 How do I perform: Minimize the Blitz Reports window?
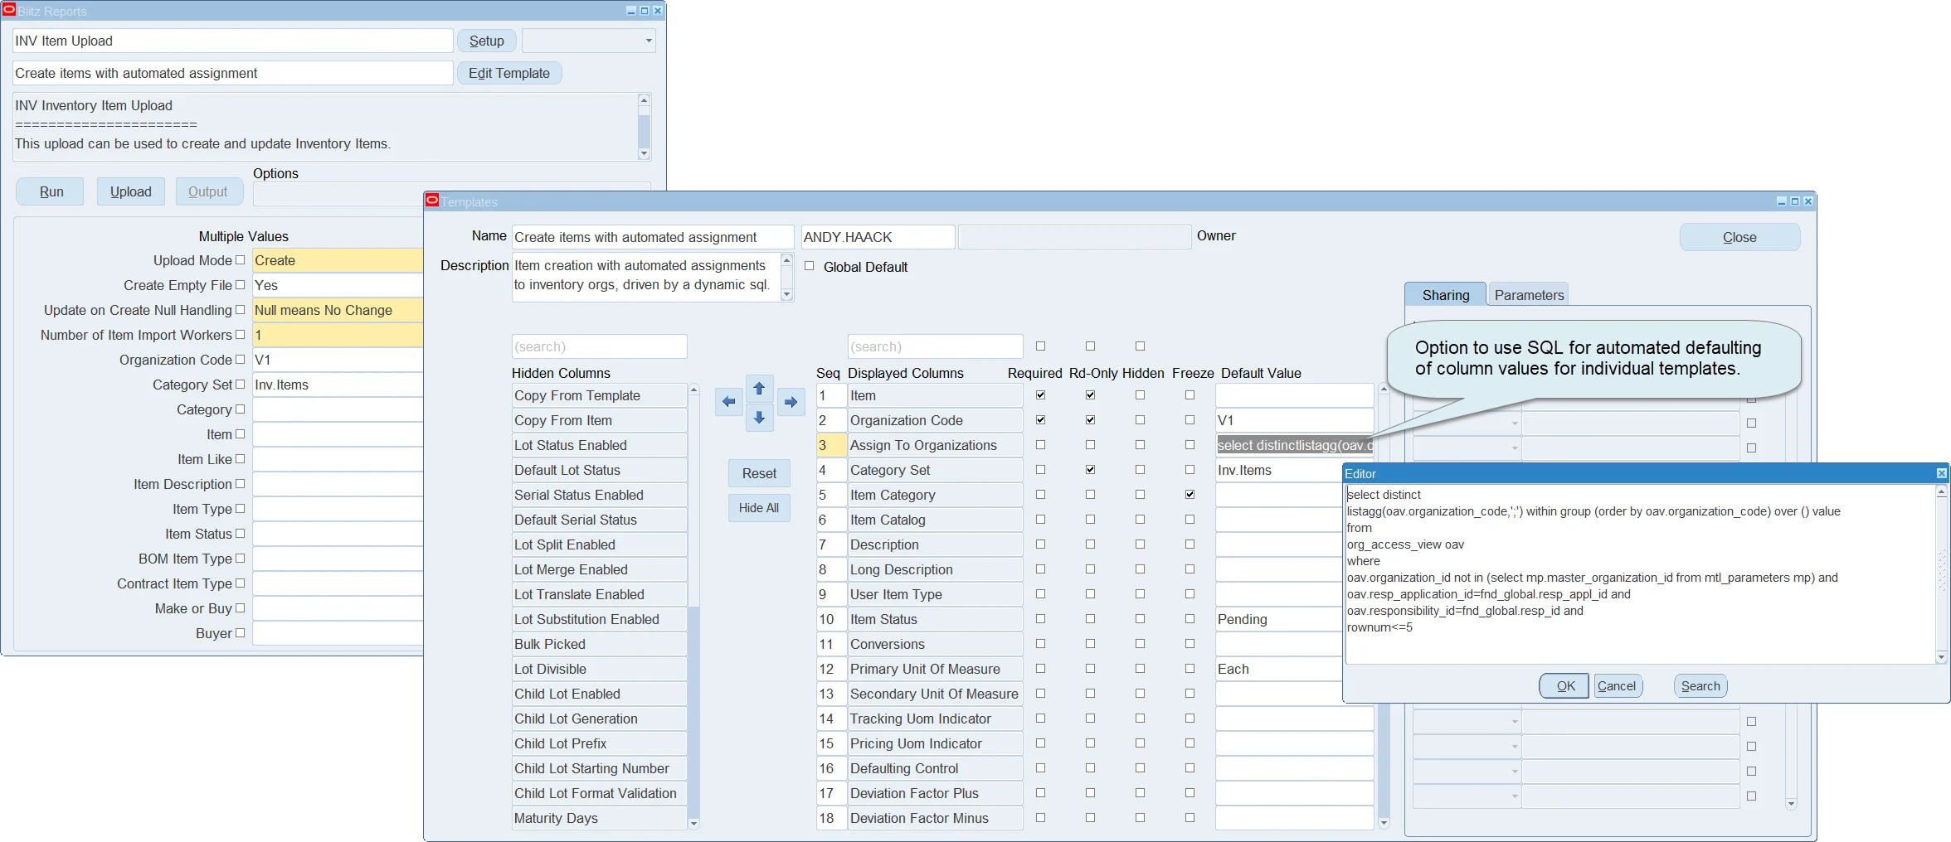point(631,11)
